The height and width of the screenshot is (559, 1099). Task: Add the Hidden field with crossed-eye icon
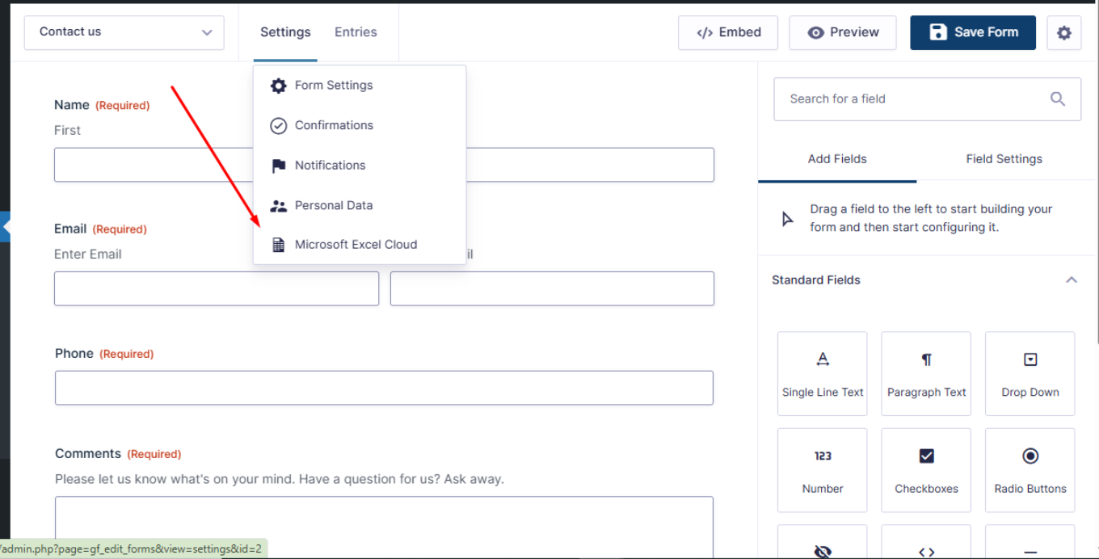823,543
